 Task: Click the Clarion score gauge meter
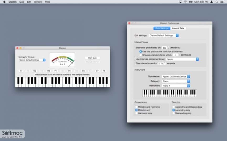pyautogui.click(x=62, y=60)
